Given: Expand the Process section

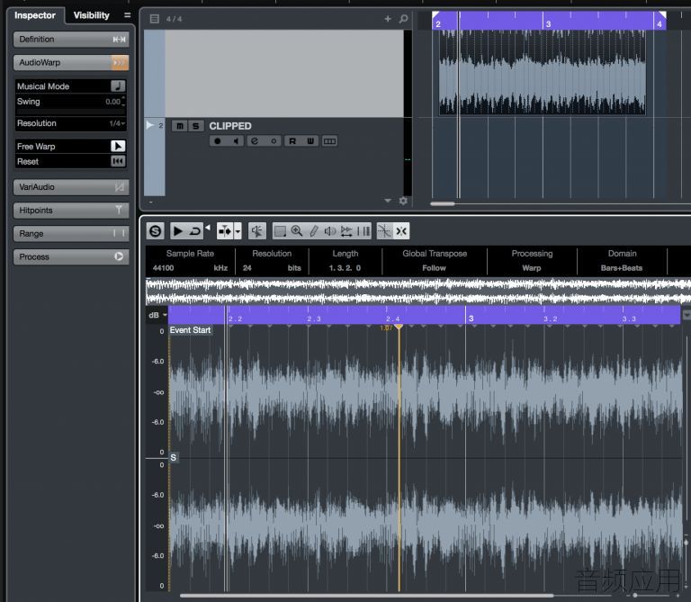Looking at the screenshot, I should point(71,257).
